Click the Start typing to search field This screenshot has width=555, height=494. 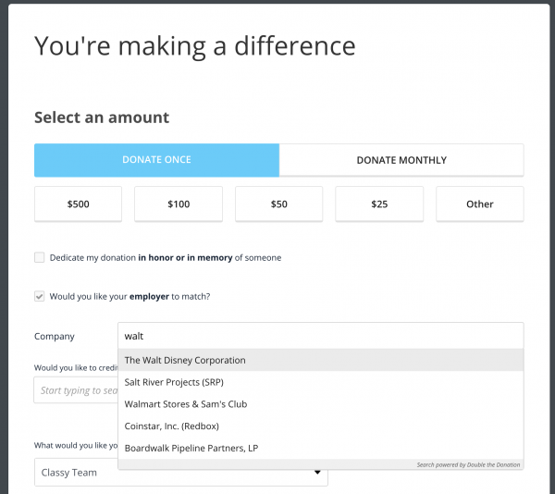click(x=76, y=390)
